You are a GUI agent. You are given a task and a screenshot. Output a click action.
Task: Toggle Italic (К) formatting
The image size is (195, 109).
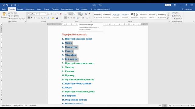32,18
